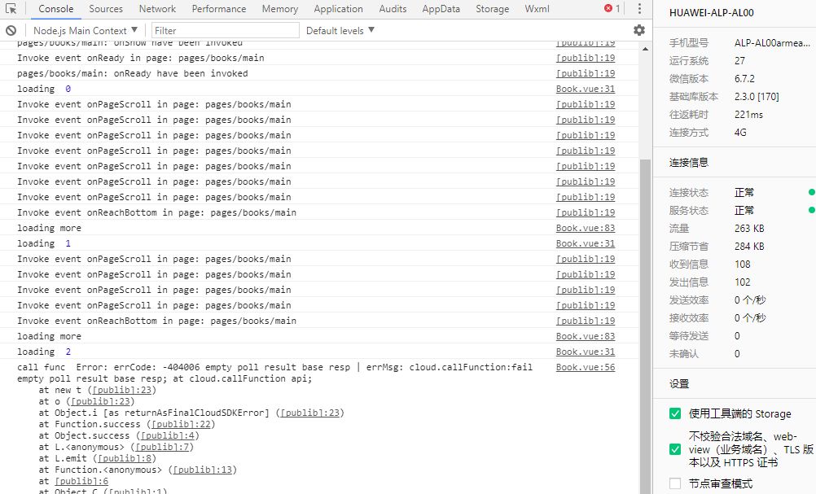Click the console vertical scrollbar thumb
The height and width of the screenshot is (494, 816).
click(x=645, y=326)
